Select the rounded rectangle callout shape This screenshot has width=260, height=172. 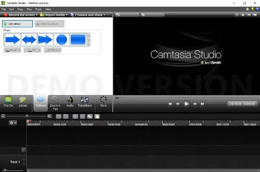tap(78, 40)
